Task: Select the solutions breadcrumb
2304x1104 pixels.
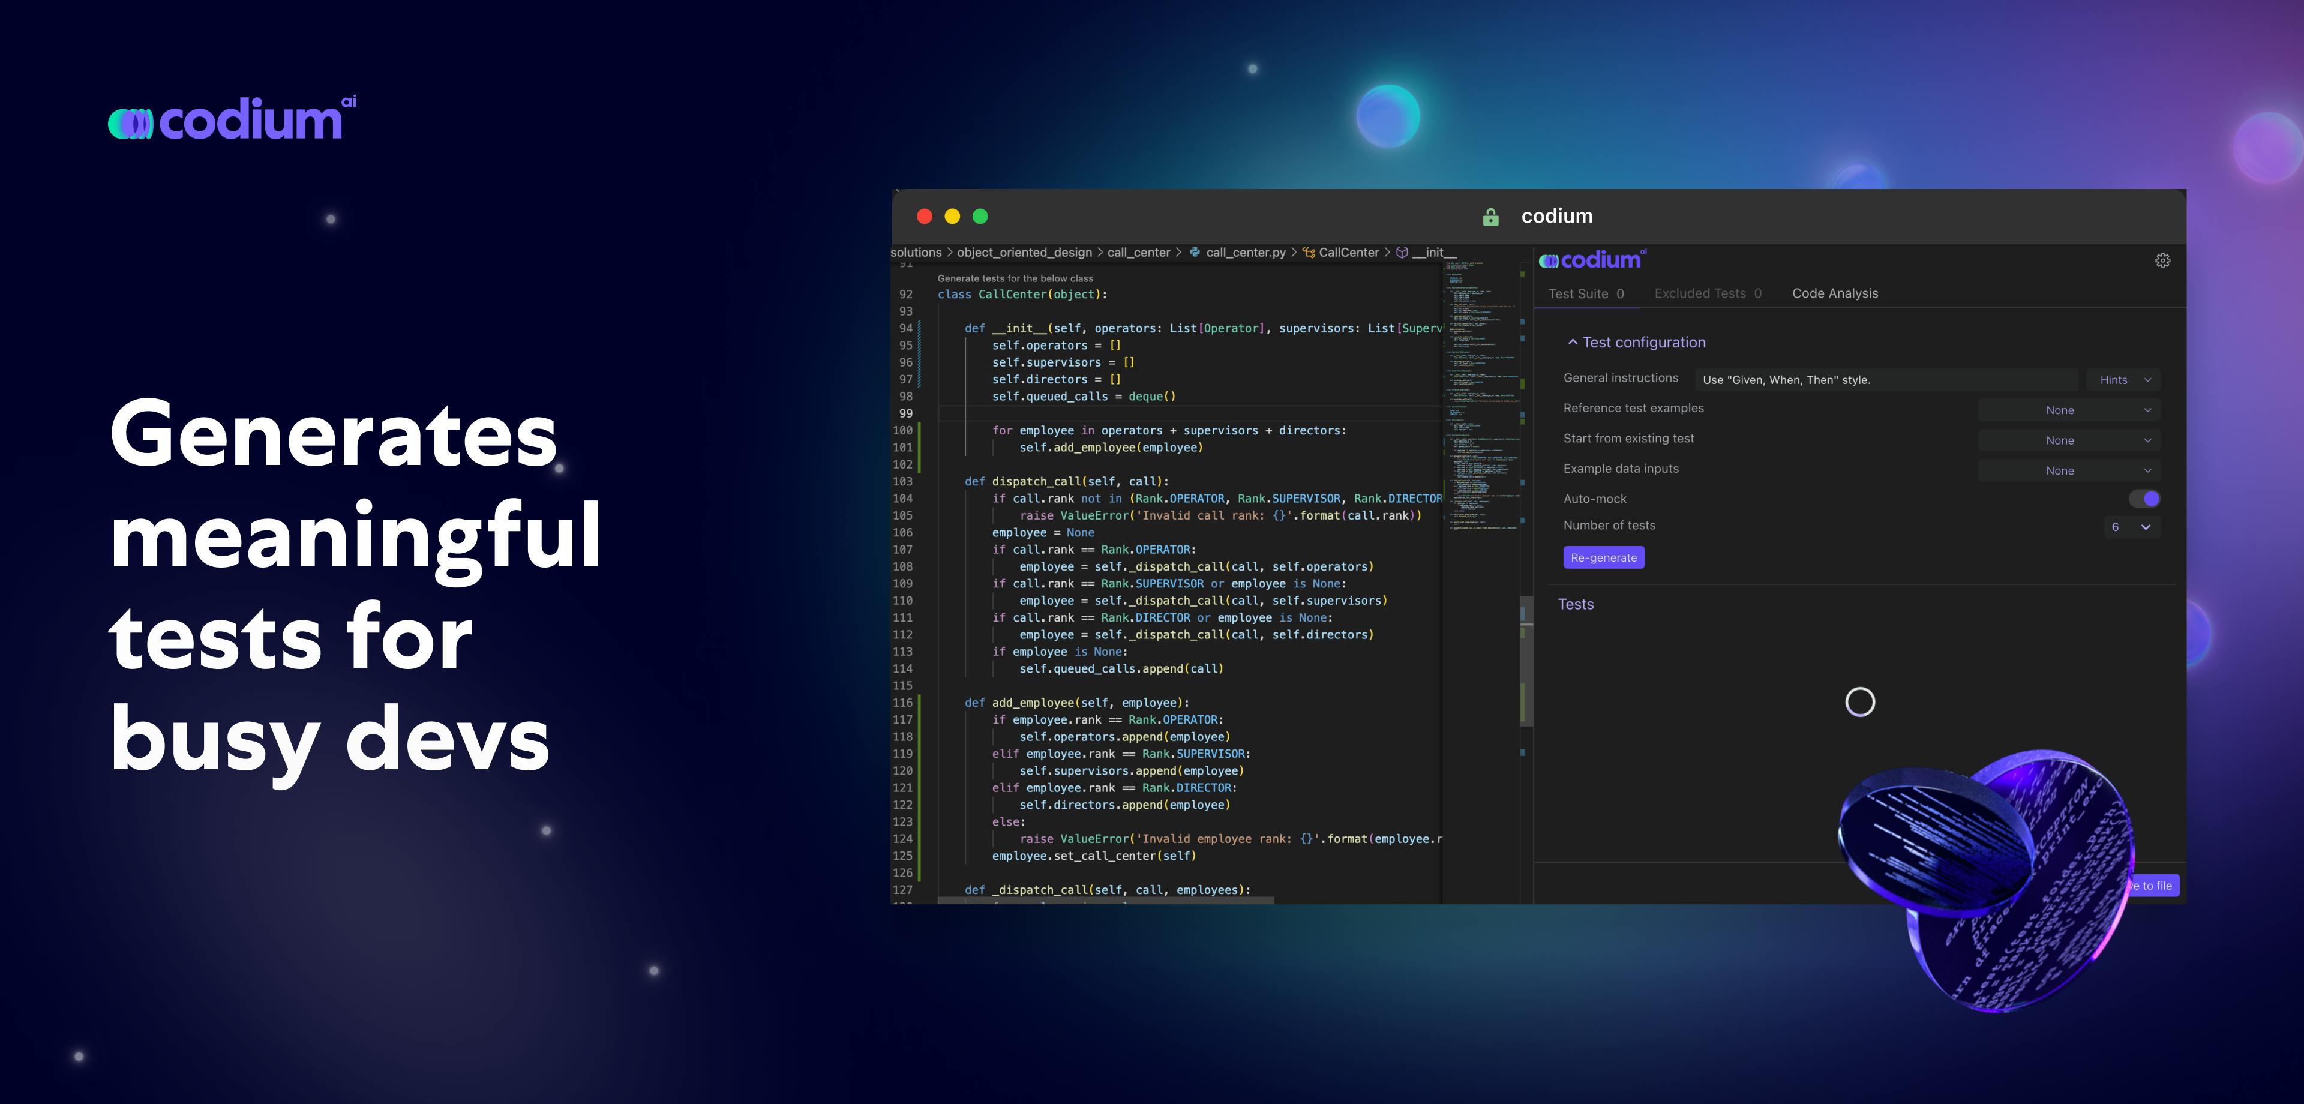Action: click(916, 252)
